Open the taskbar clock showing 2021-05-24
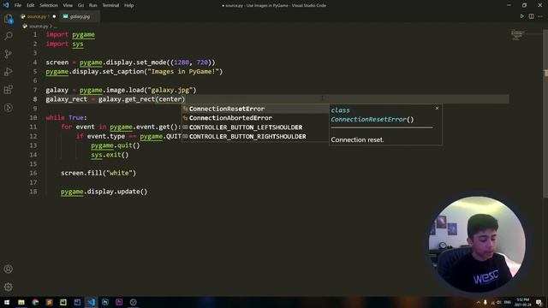The width and height of the screenshot is (548, 308). point(522,302)
